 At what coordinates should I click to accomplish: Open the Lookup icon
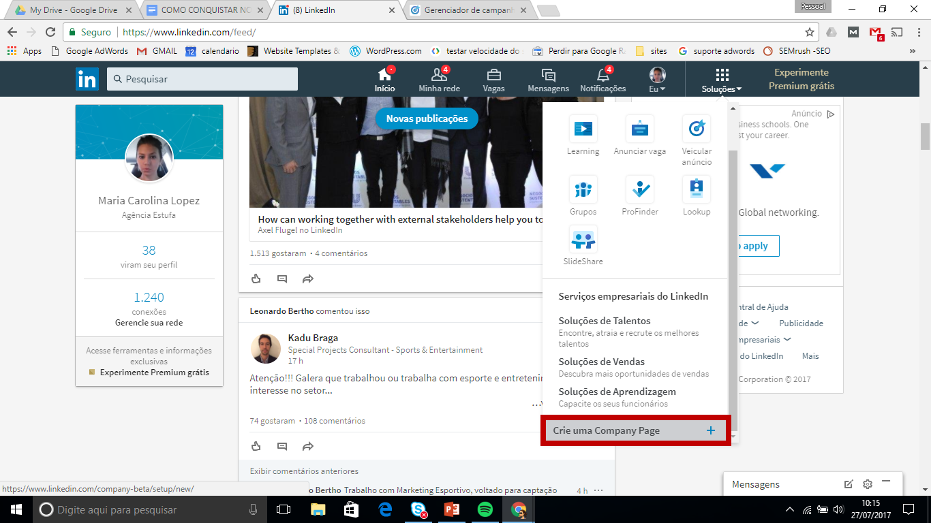pos(697,189)
